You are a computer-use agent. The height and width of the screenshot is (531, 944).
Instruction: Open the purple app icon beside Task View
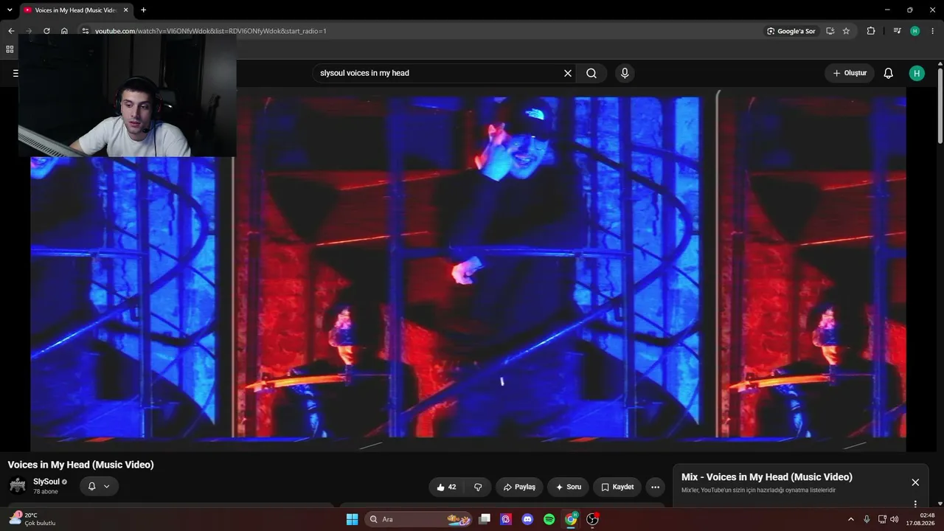[x=506, y=519]
